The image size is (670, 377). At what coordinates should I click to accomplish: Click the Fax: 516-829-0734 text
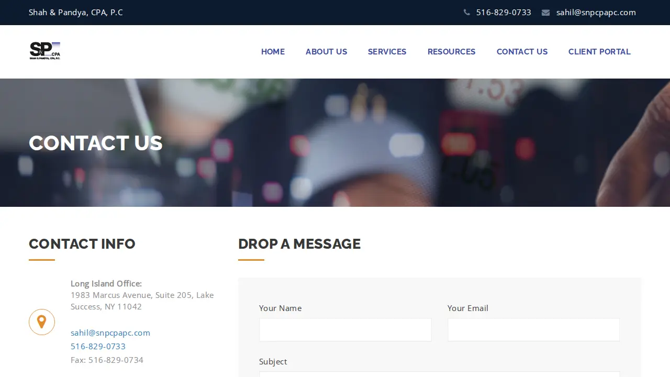coord(107,360)
